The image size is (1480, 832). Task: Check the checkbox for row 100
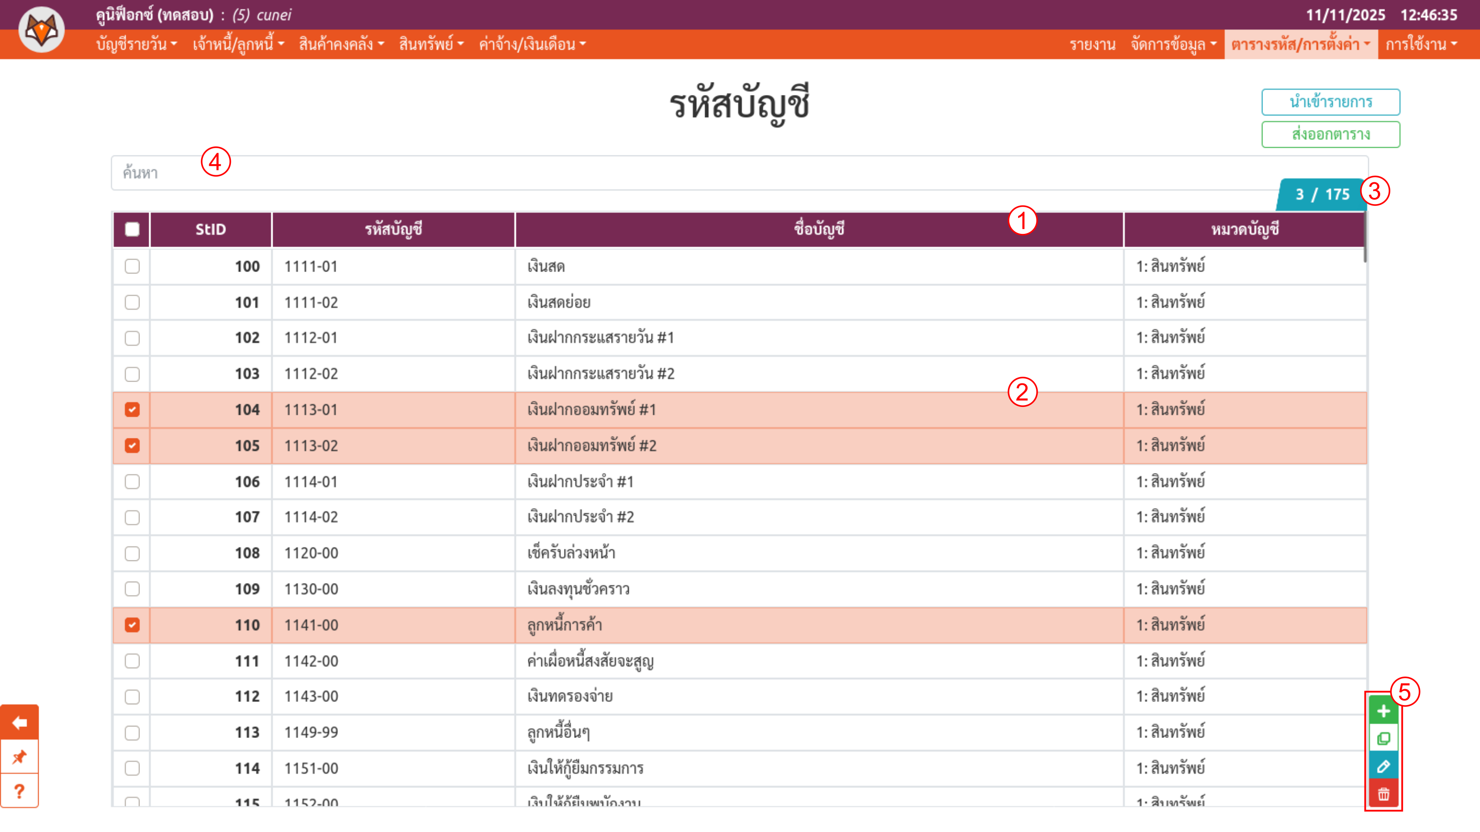pyautogui.click(x=132, y=266)
